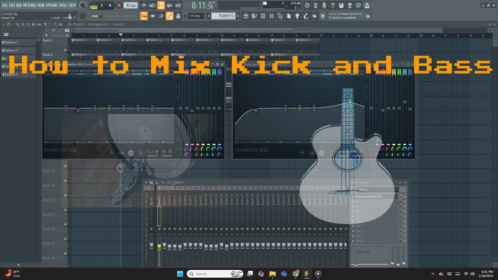Screen dimensions: 498x280
Task: Toggle the link/multilink controllers icon
Action: (170, 16)
